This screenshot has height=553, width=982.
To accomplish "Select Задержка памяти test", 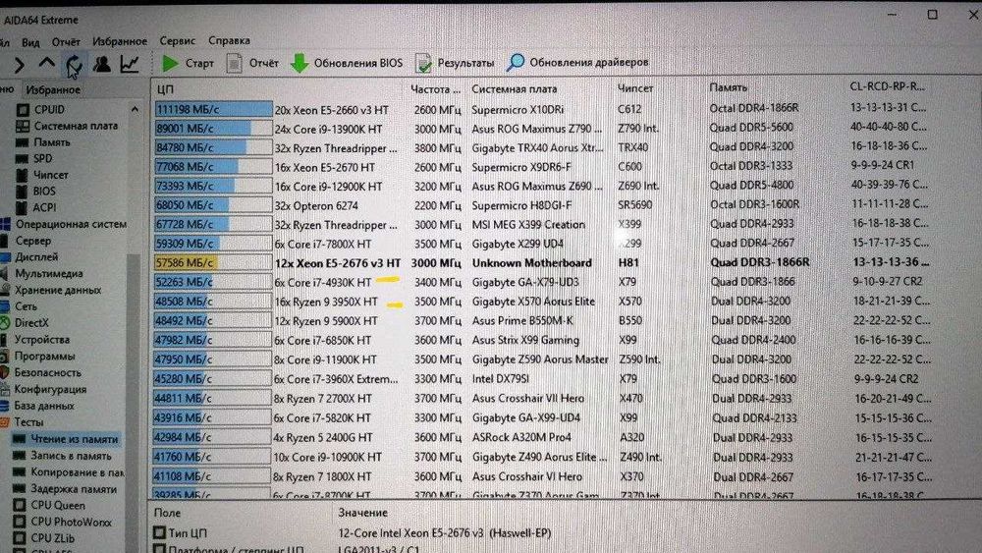I will tap(65, 489).
